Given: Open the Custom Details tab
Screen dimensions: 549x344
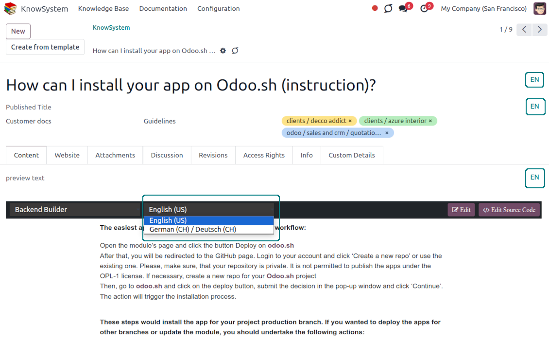Looking at the screenshot, I should 352,155.
